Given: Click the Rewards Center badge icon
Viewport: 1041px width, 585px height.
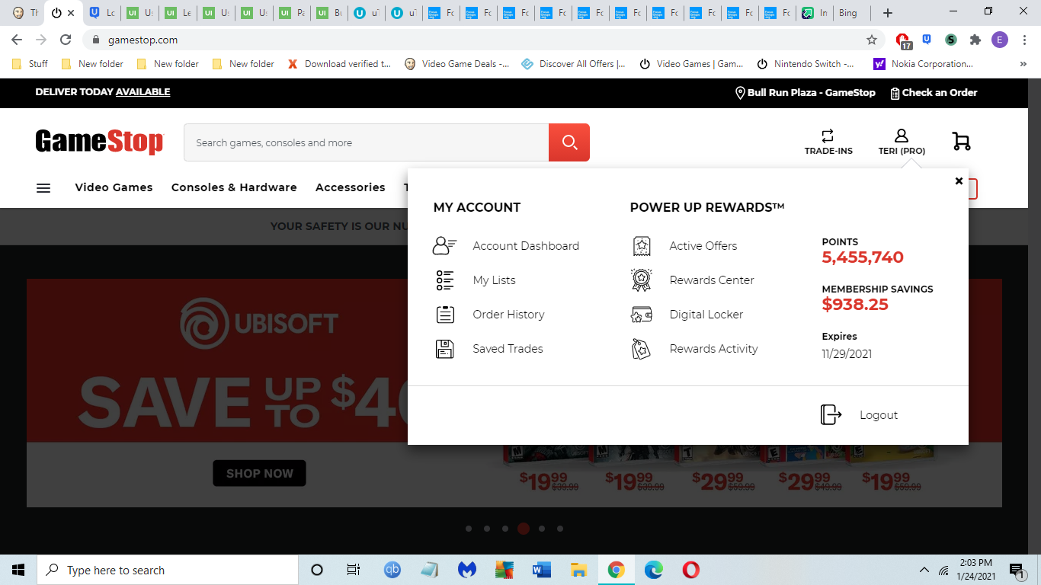Looking at the screenshot, I should click(x=642, y=280).
